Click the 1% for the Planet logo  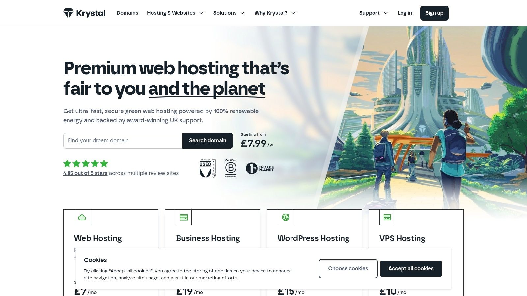pos(260,168)
